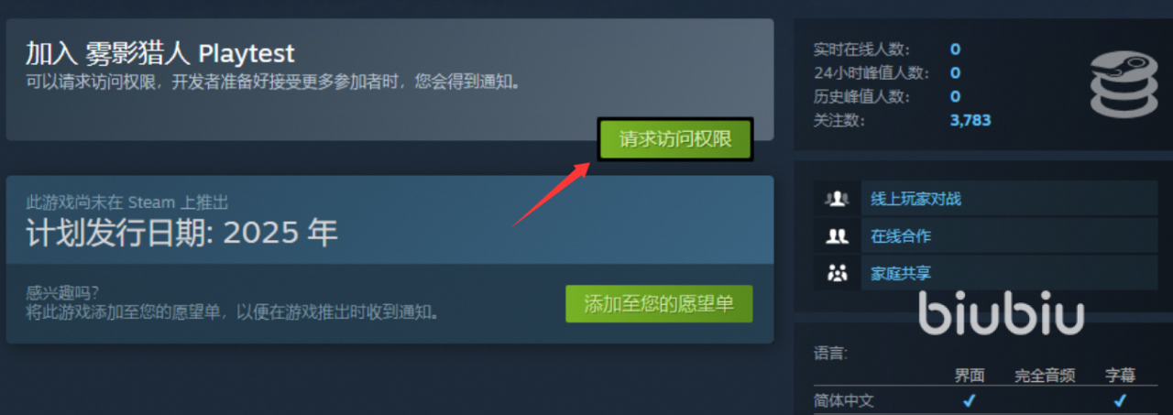Click the family sharing group icon

pyautogui.click(x=837, y=272)
